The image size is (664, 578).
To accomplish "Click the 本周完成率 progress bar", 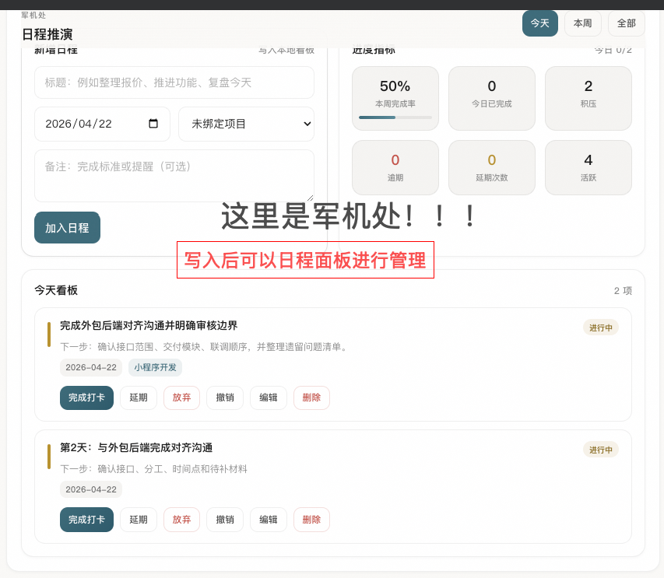I will (395, 117).
